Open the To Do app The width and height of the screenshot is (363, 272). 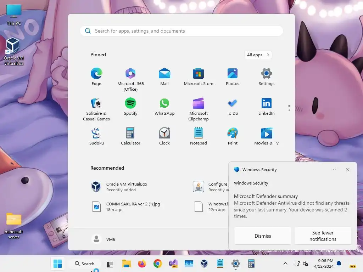[x=233, y=107]
